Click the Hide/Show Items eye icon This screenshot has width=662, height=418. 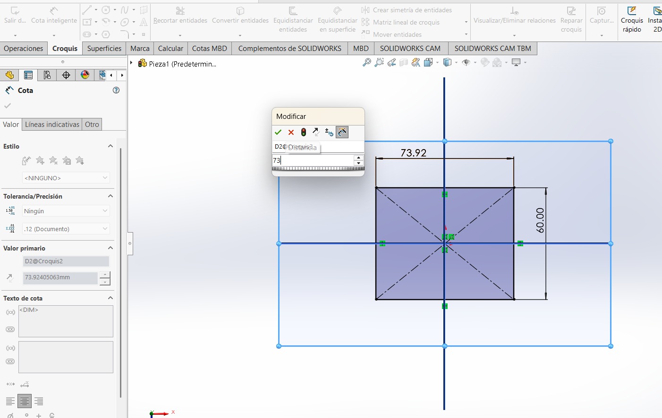pyautogui.click(x=466, y=63)
